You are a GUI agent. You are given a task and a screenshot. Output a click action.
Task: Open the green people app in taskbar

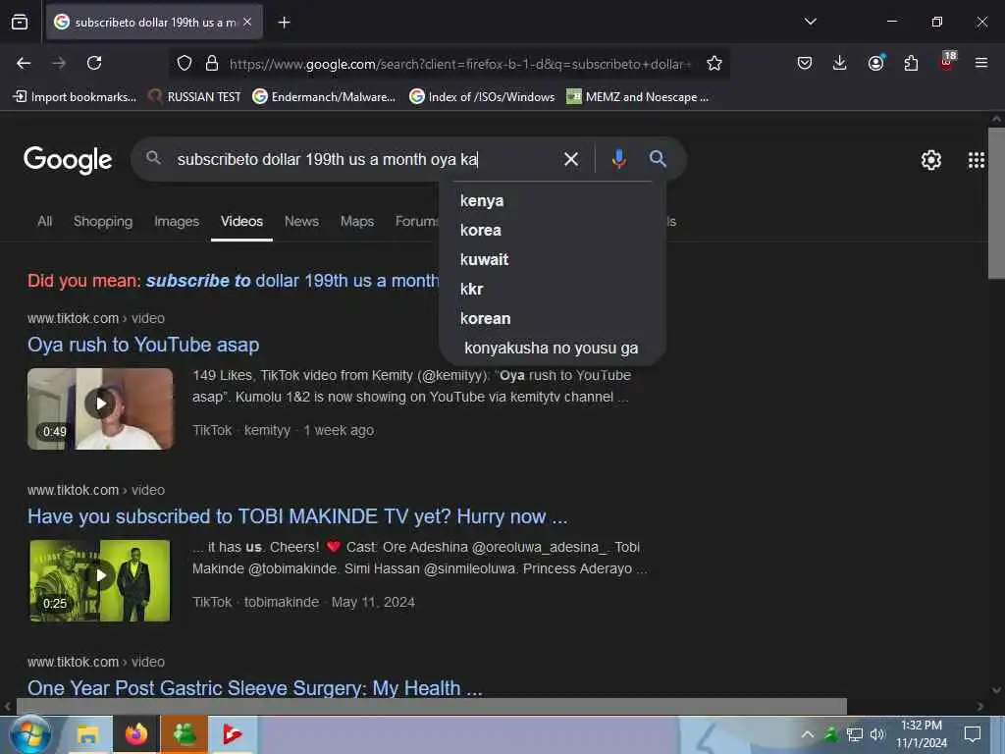coord(184,734)
